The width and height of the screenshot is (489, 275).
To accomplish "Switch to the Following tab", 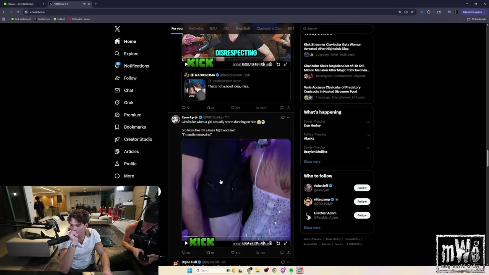I will (196, 28).
